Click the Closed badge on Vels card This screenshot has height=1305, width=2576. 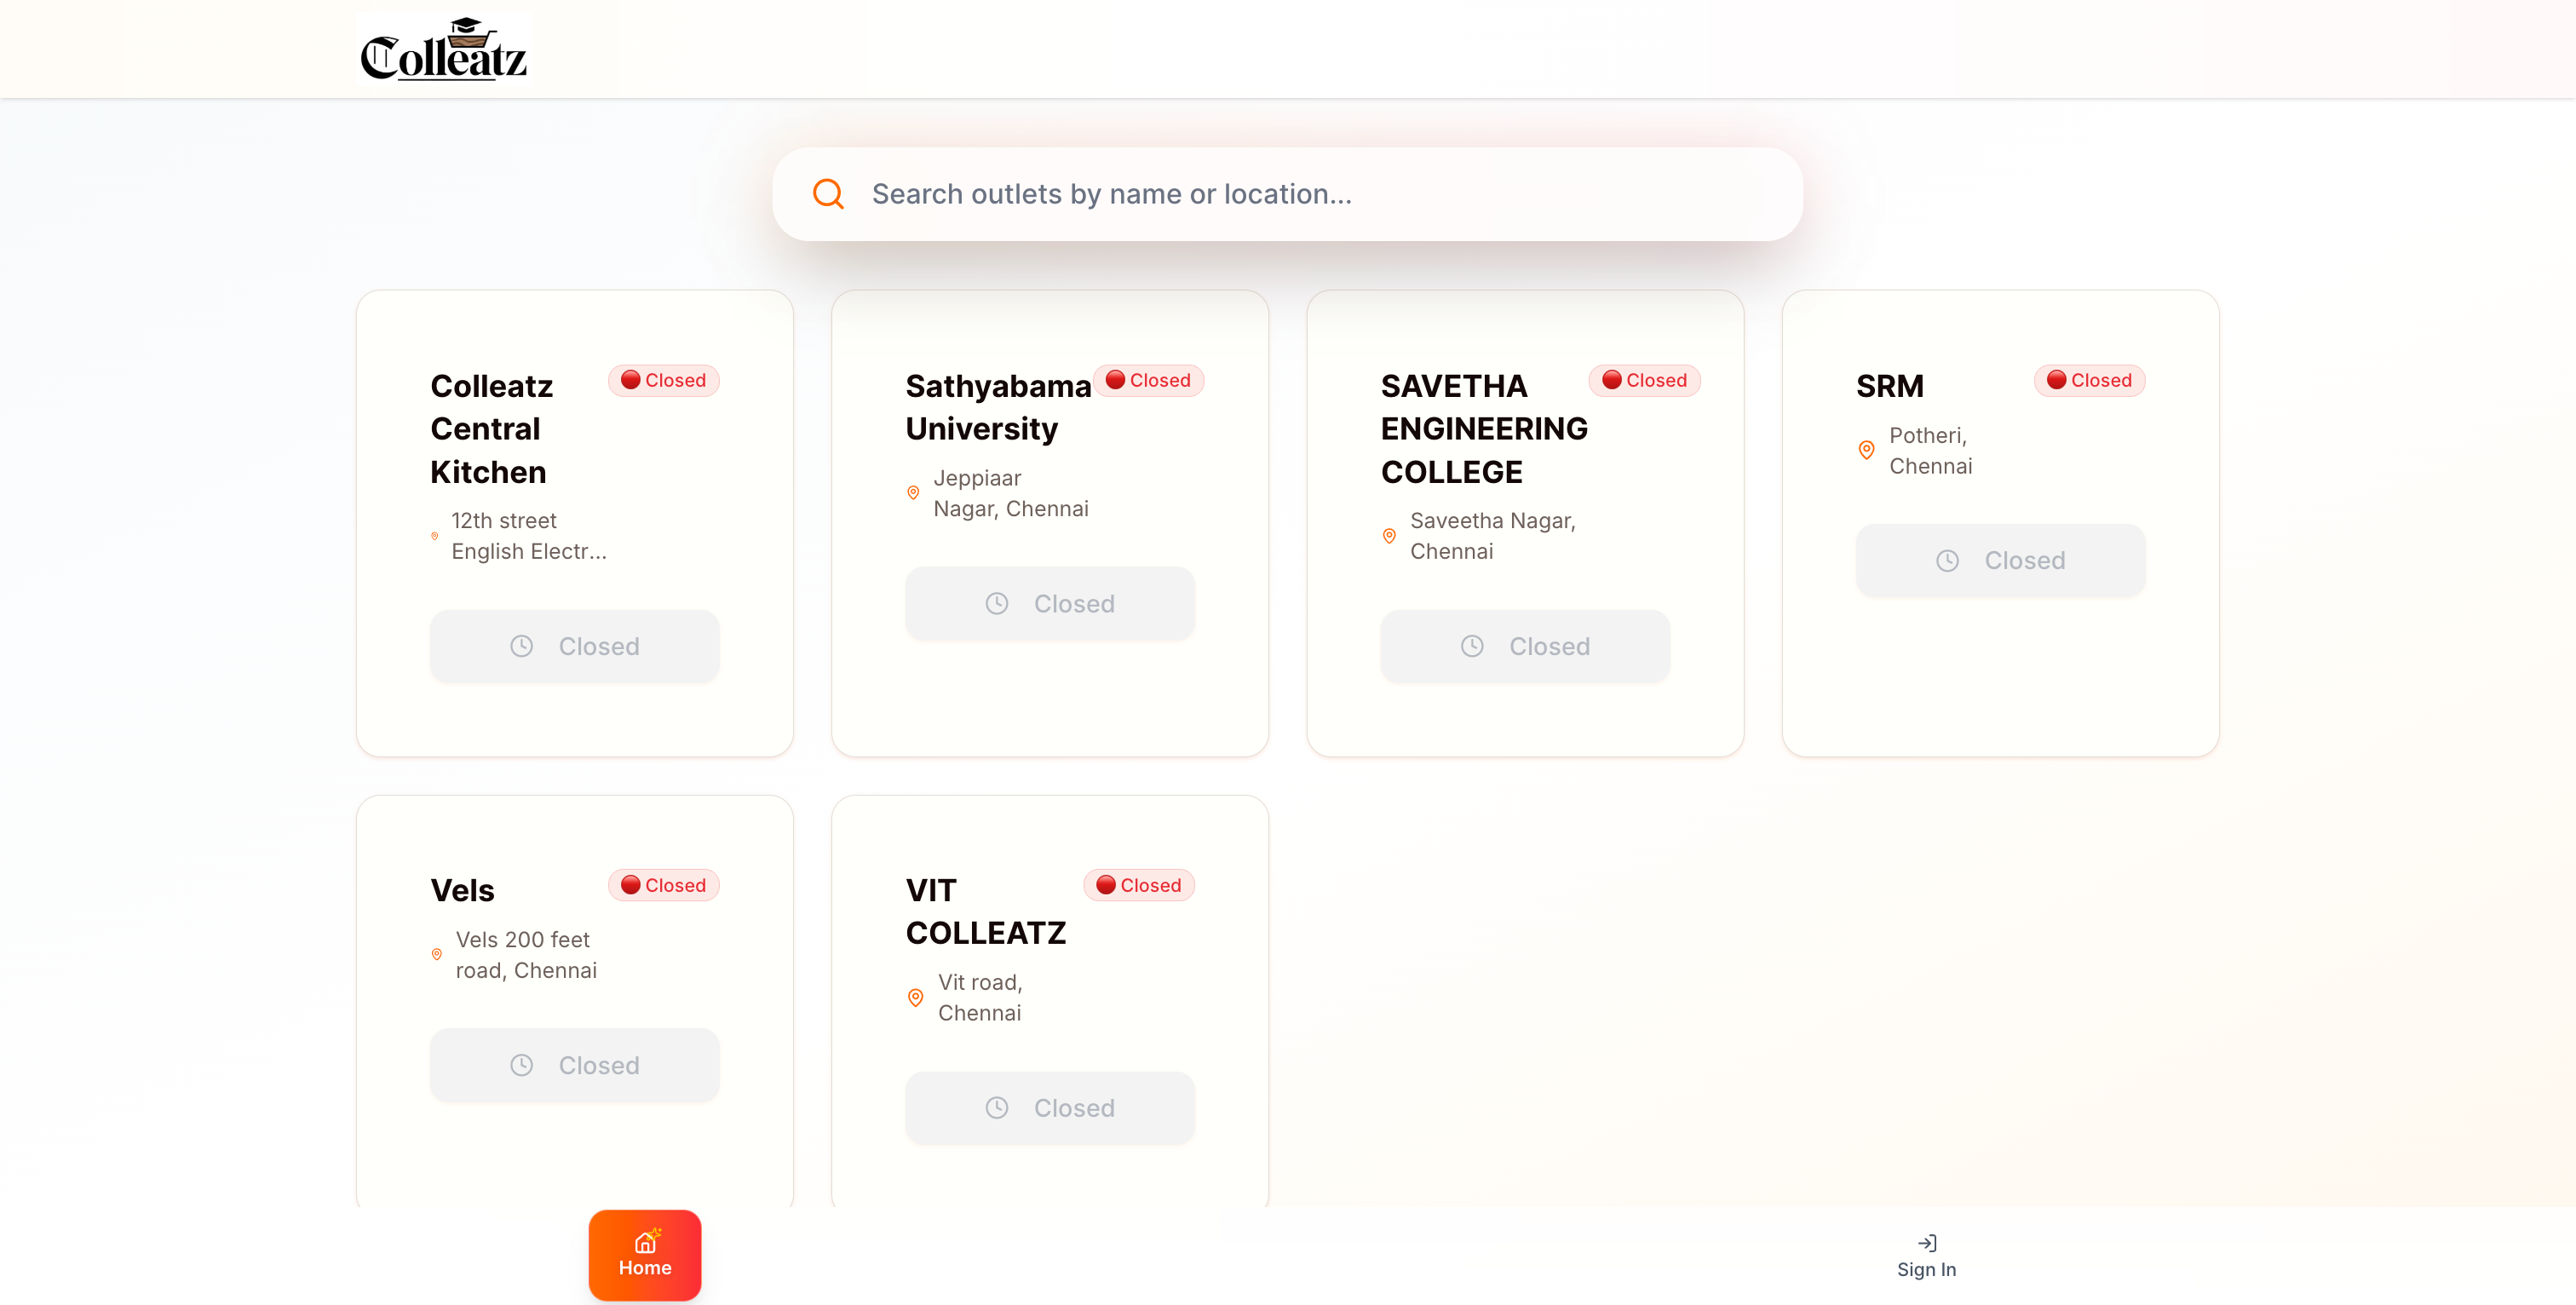pos(663,884)
